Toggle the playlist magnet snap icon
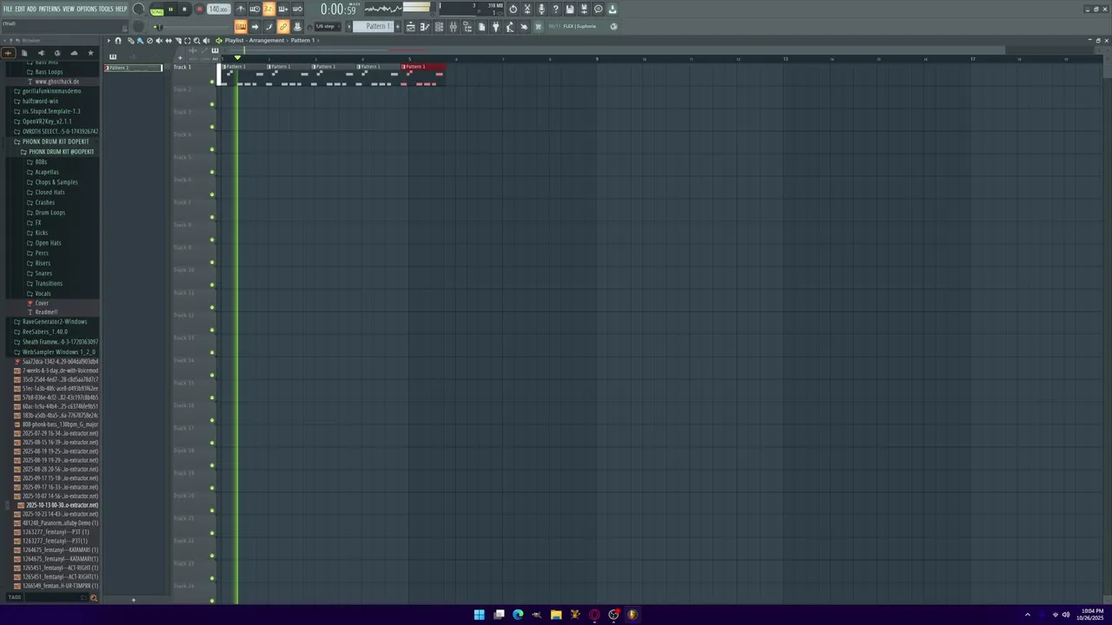1112x625 pixels. [x=118, y=40]
